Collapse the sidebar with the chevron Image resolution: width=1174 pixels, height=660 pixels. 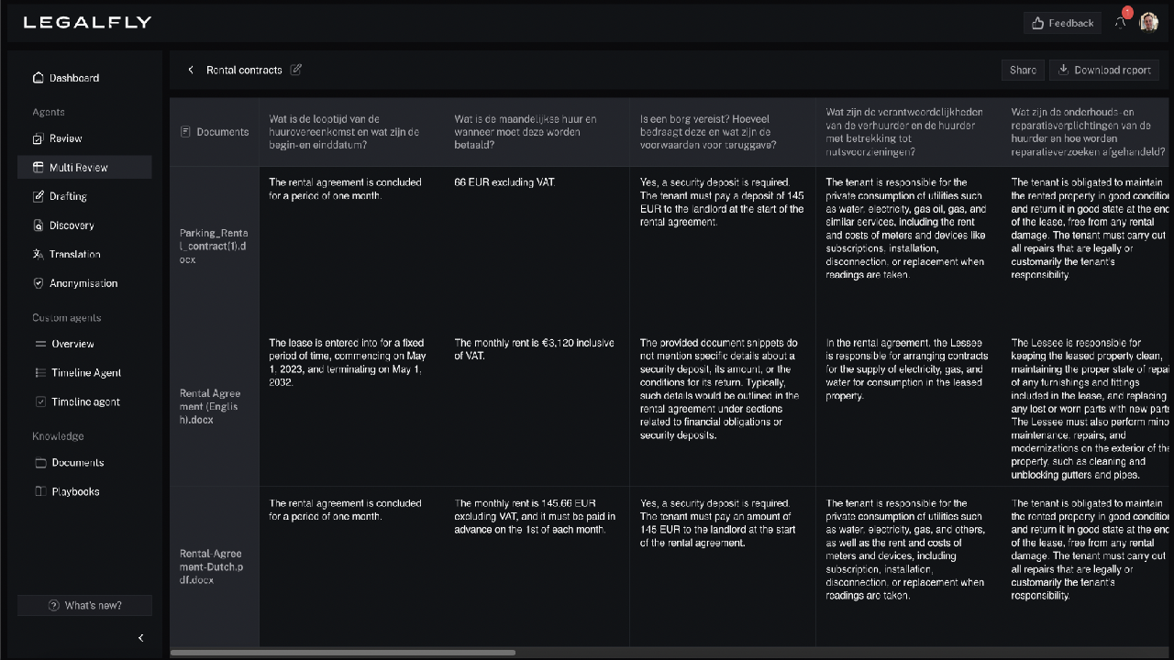(x=140, y=638)
